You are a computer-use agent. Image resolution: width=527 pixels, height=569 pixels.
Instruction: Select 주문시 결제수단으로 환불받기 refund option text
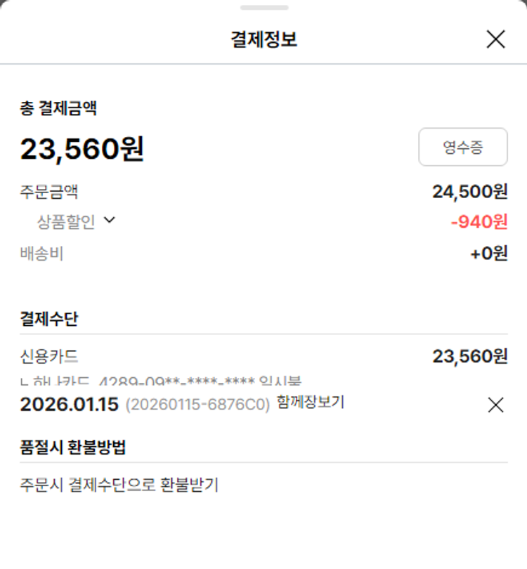point(119,485)
